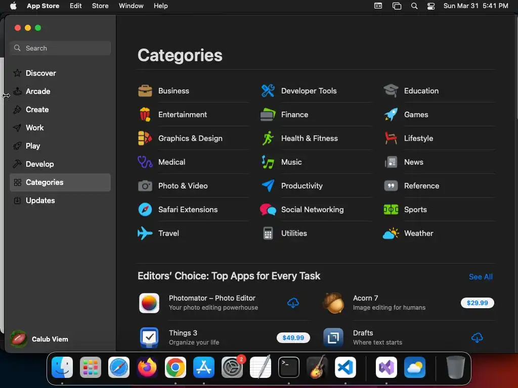Viewport: 518px width, 388px height.
Task: Open the Music notes icon
Action: click(x=268, y=162)
